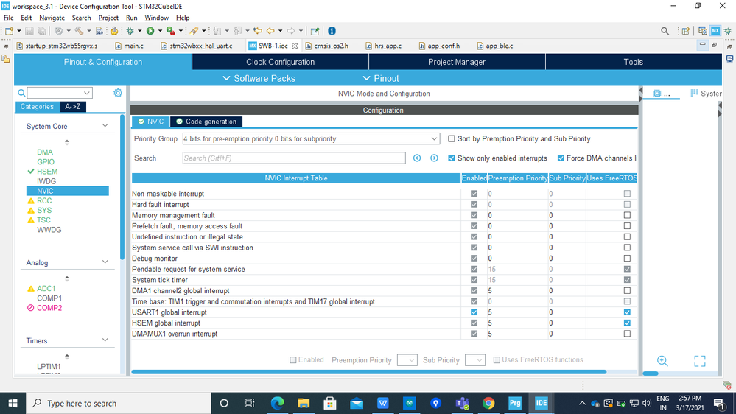Click the Build hammer icon
Image resolution: width=736 pixels, height=414 pixels.
point(79,31)
